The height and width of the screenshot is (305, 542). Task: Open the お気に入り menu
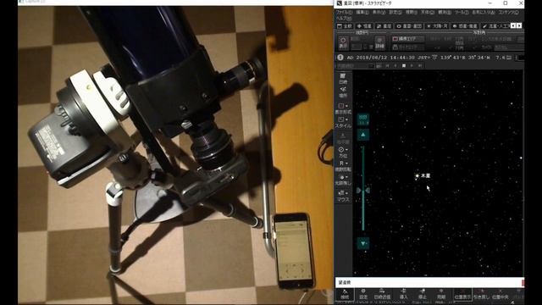(484, 12)
